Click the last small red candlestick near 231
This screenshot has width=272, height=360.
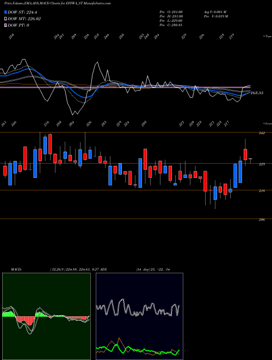[250, 160]
